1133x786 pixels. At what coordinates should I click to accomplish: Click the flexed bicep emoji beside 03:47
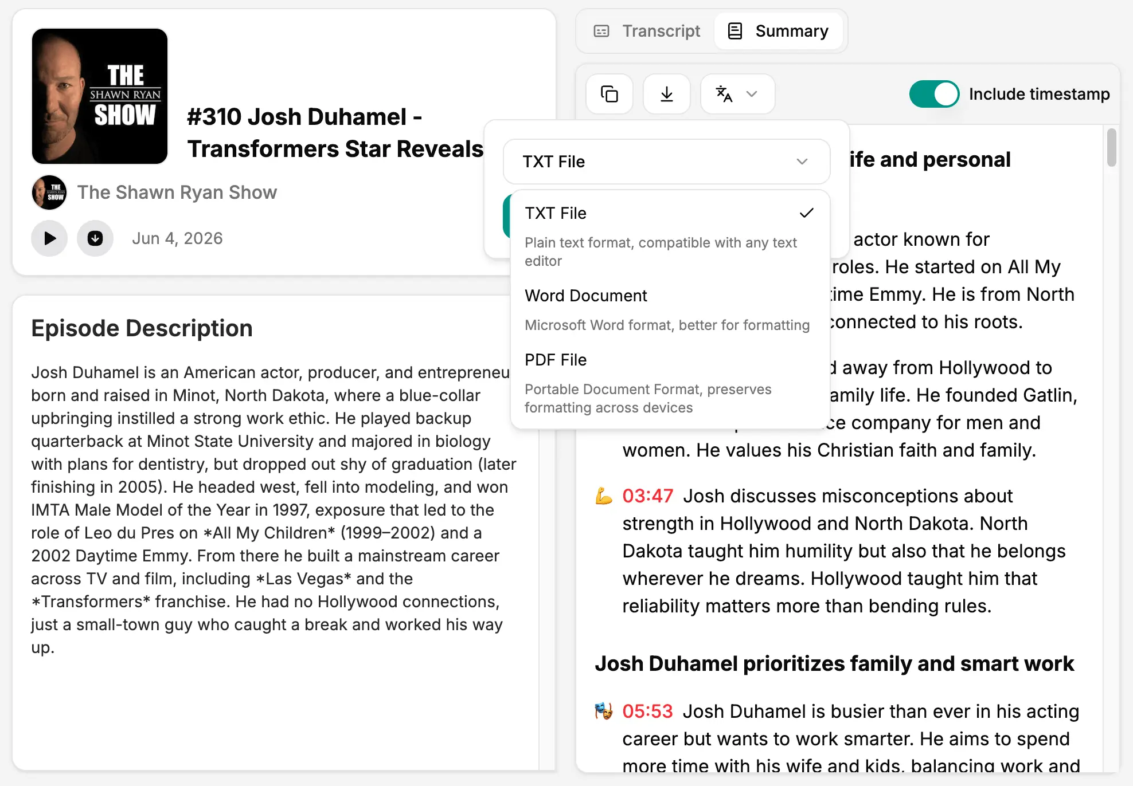pyautogui.click(x=604, y=496)
